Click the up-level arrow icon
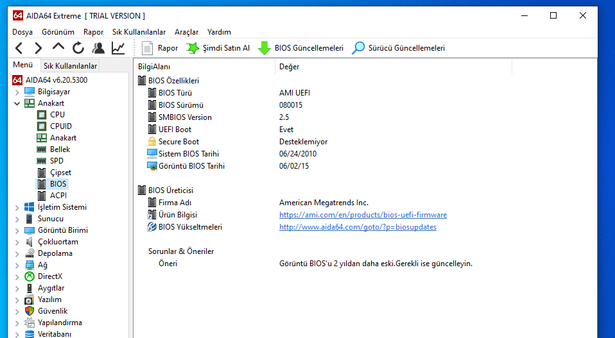This screenshot has width=615, height=338. (x=58, y=47)
